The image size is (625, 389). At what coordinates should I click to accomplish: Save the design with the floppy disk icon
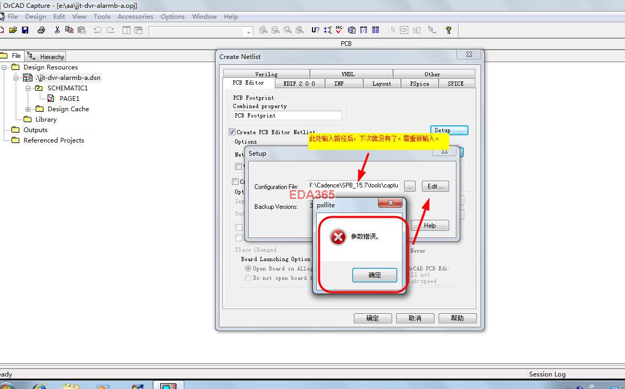25,30
